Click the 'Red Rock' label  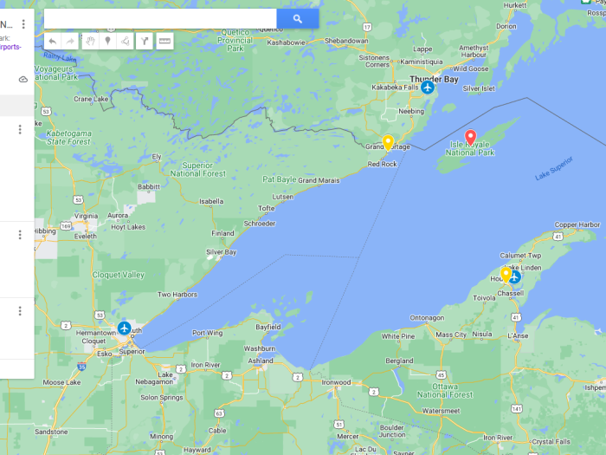click(383, 164)
